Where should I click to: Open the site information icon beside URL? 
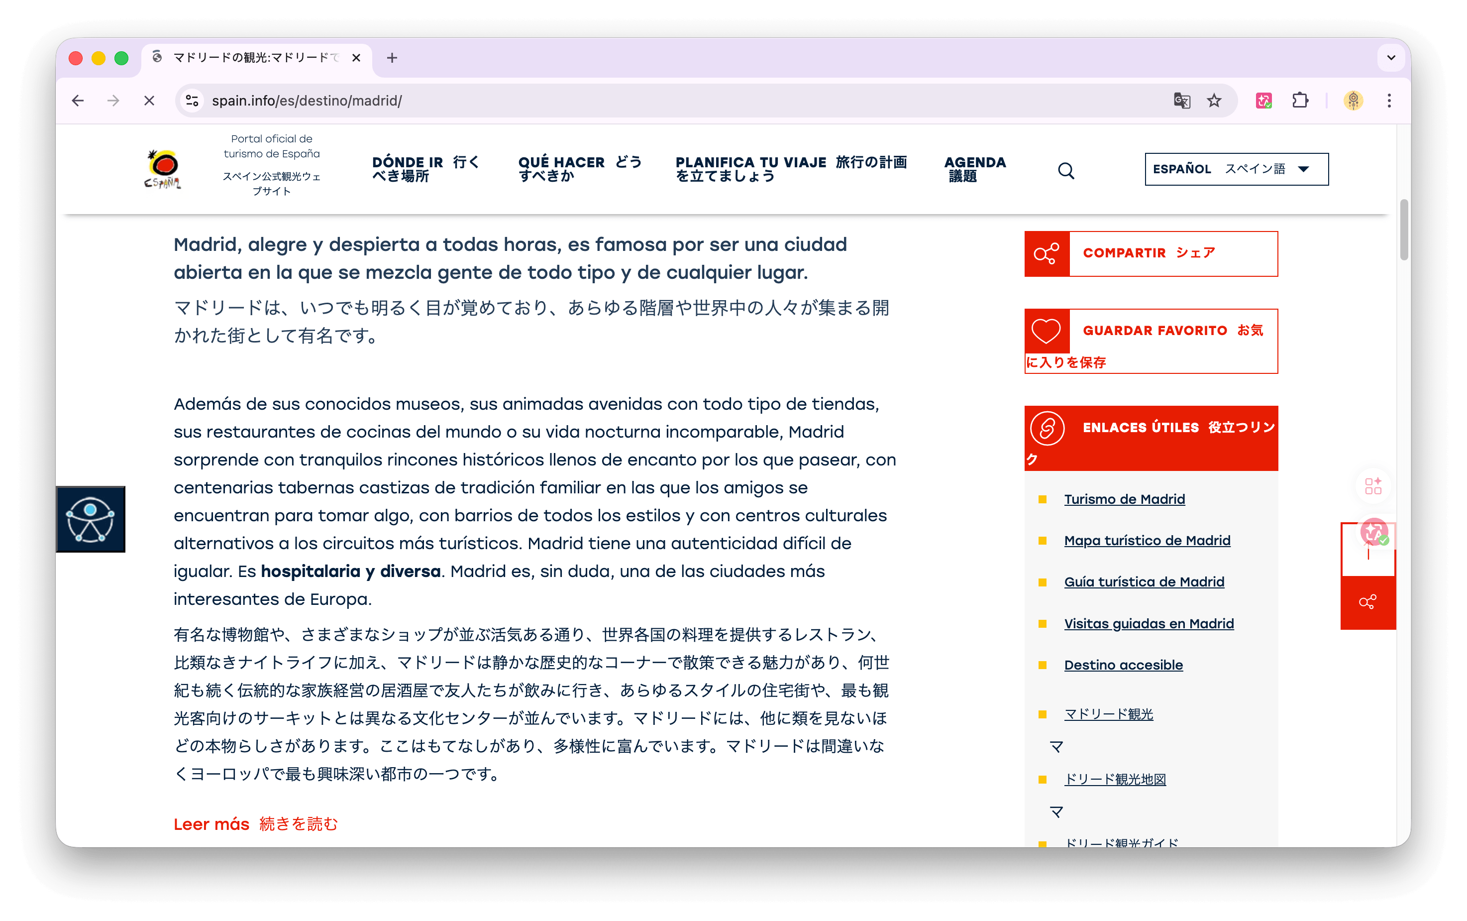pos(193,101)
